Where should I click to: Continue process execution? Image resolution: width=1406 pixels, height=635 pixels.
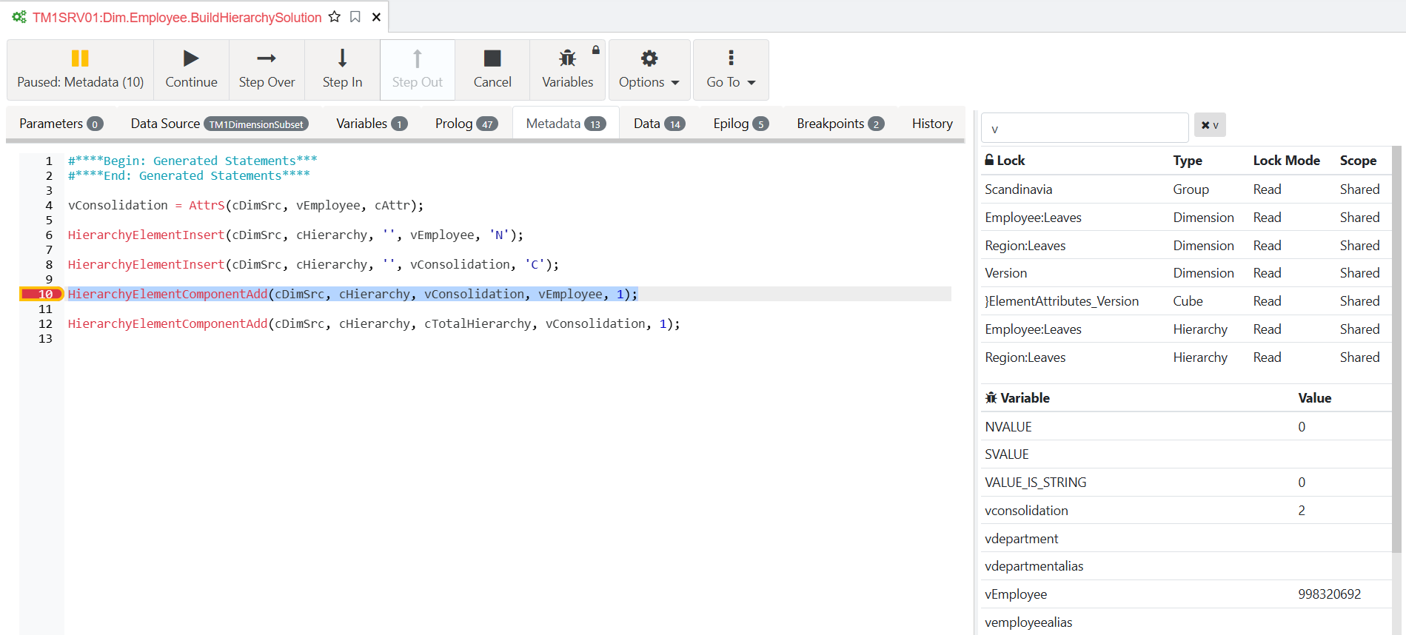point(191,70)
